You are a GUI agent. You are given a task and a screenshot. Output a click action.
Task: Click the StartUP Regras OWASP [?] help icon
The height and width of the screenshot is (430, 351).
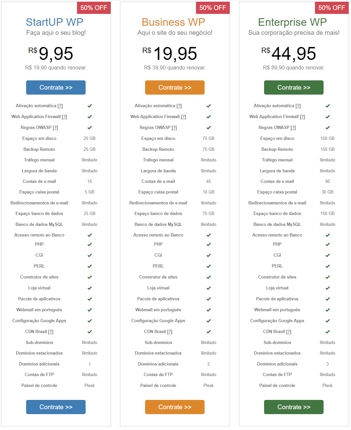(x=55, y=128)
